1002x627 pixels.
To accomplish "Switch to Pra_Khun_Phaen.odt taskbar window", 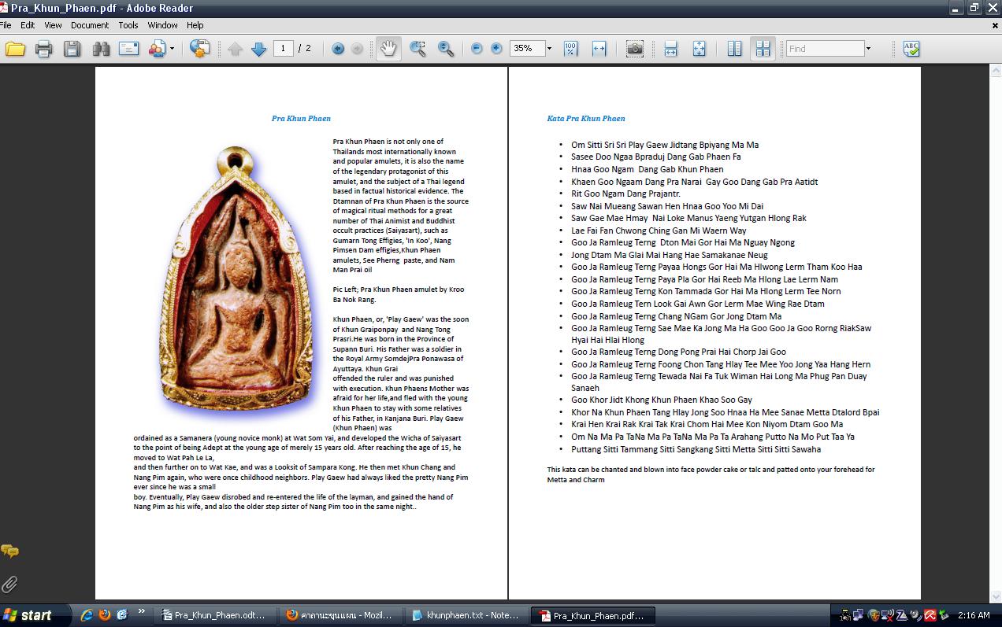I will 214,616.
